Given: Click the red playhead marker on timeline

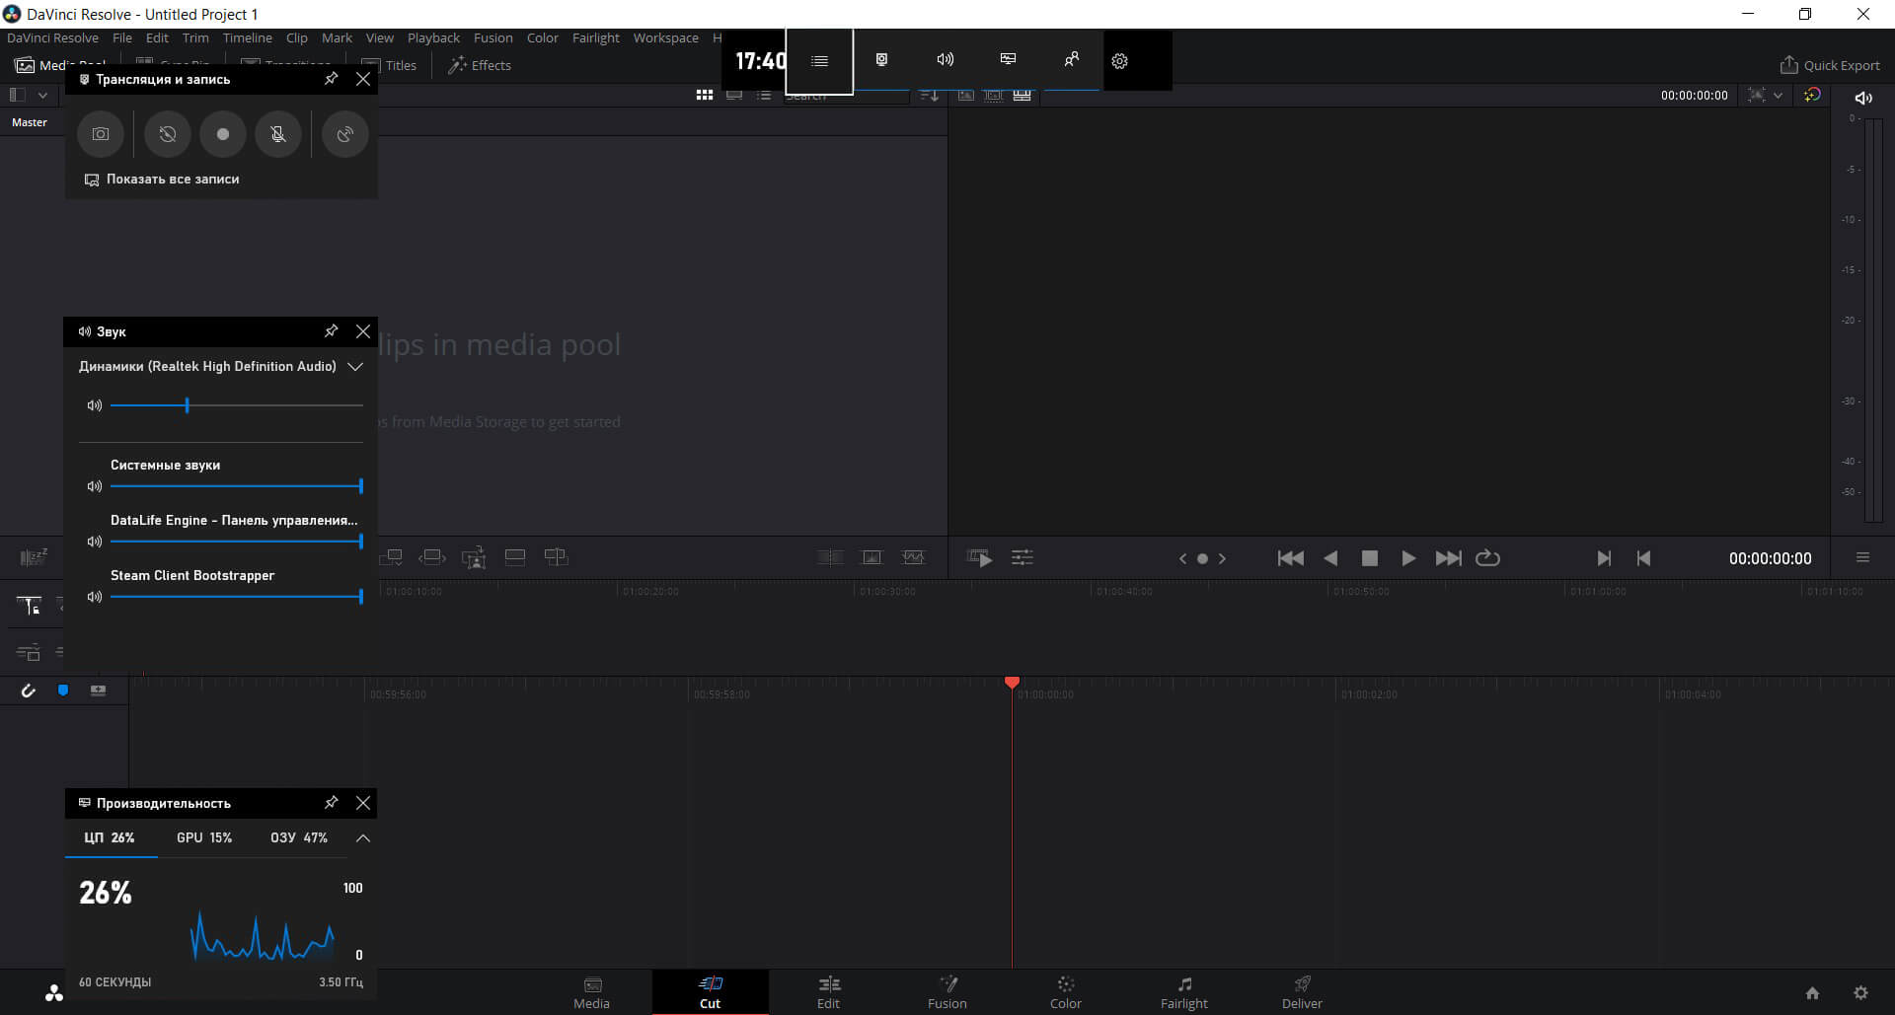Looking at the screenshot, I should click(1012, 683).
